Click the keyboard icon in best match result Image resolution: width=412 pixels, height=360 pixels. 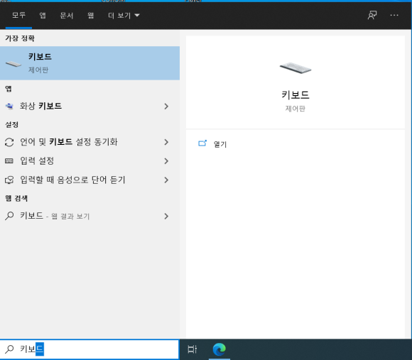tap(13, 63)
